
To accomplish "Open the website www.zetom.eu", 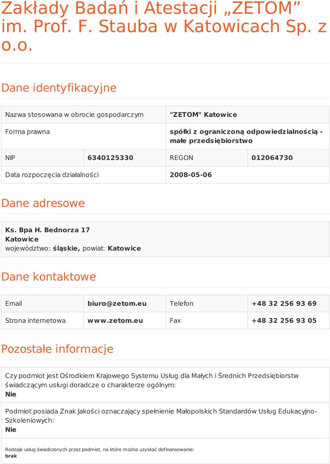I will click(x=115, y=321).
